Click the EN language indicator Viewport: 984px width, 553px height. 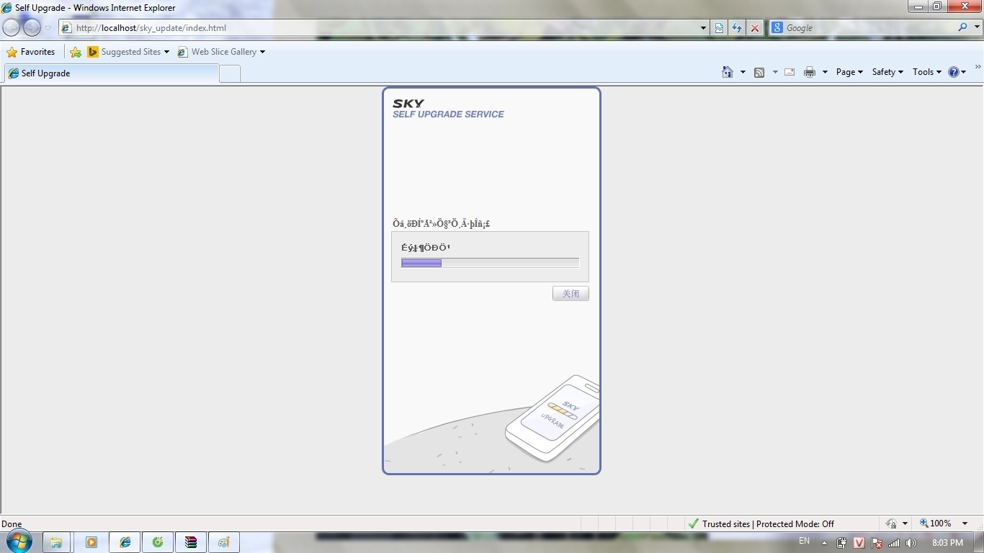[x=804, y=541]
